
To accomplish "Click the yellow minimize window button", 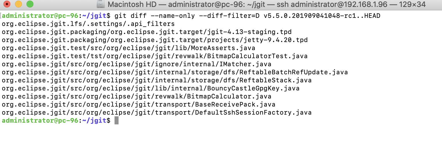I will [x=18, y=4].
